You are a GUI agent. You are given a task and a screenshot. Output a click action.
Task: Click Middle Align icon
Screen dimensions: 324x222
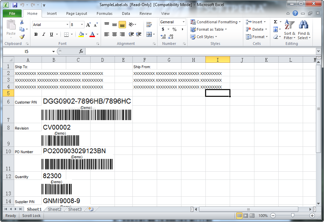click(x=115, y=25)
